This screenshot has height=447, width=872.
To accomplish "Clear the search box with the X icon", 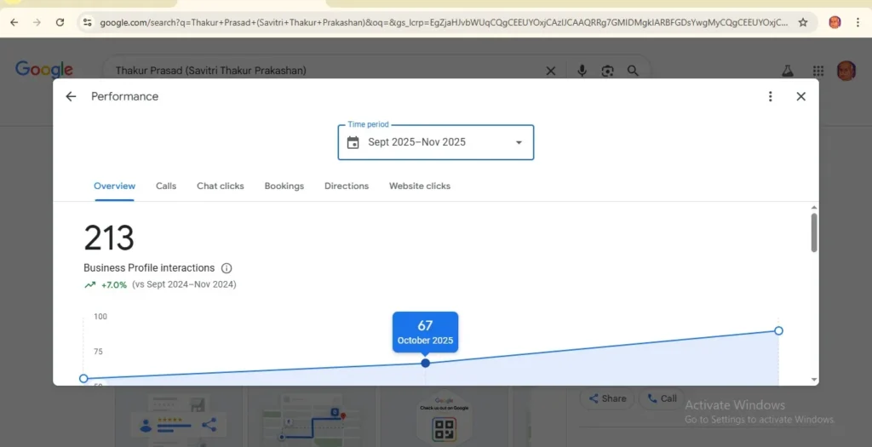I will tap(551, 71).
